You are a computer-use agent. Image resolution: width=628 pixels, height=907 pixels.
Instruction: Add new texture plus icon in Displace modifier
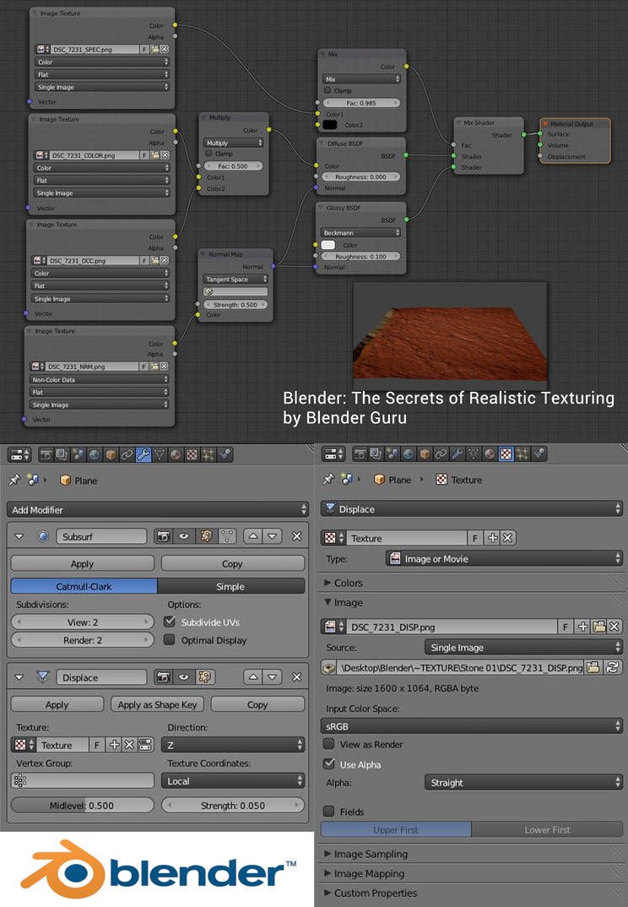click(115, 745)
